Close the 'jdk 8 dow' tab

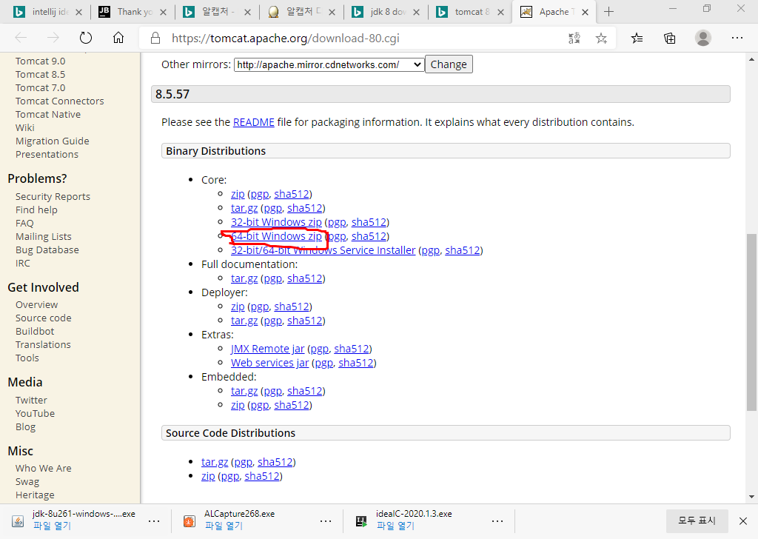click(x=416, y=12)
